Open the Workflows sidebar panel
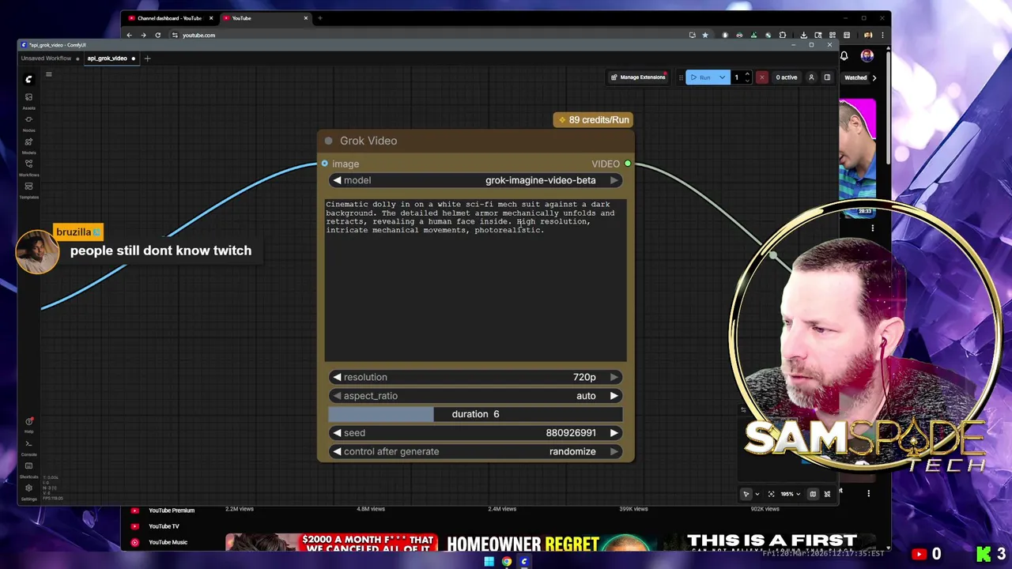Screen dimensions: 1012x569 tap(28, 167)
